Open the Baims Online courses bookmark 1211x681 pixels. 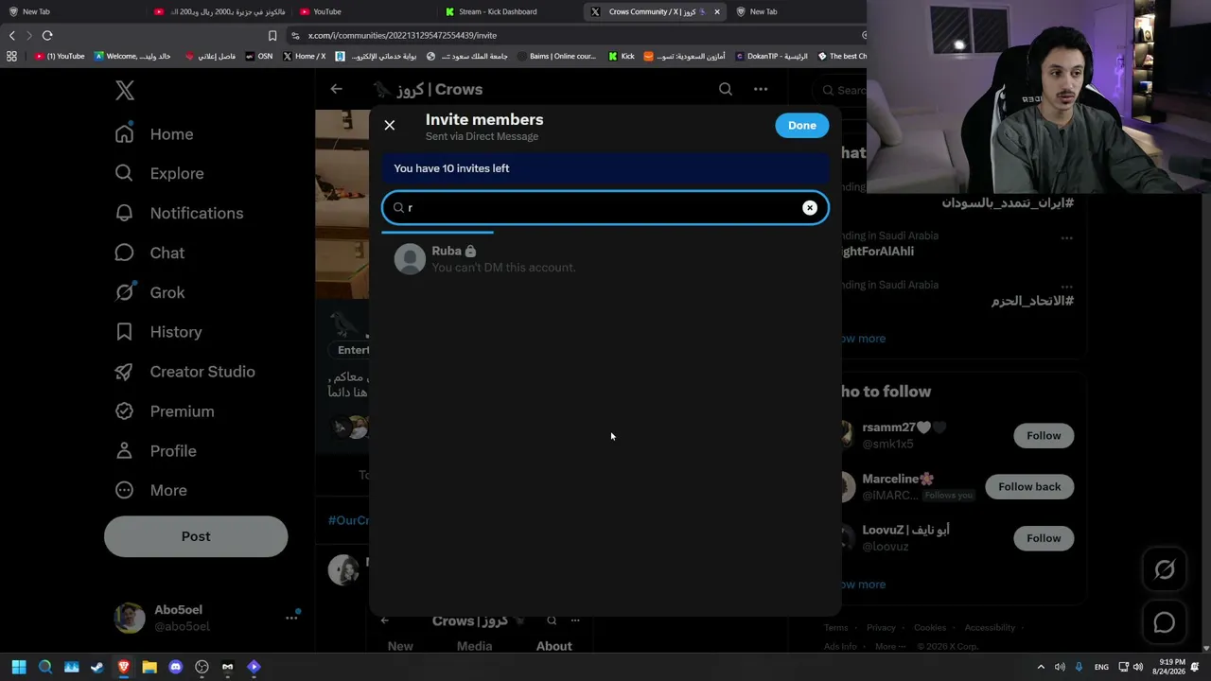[556, 56]
